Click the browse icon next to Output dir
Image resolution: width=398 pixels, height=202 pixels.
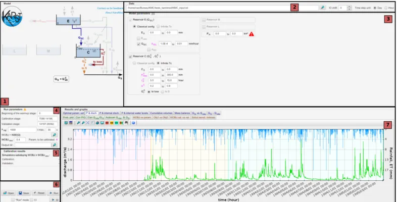54,145
